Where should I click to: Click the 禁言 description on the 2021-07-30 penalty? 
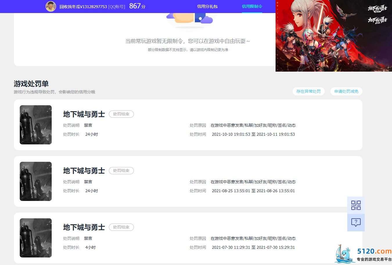point(88,238)
